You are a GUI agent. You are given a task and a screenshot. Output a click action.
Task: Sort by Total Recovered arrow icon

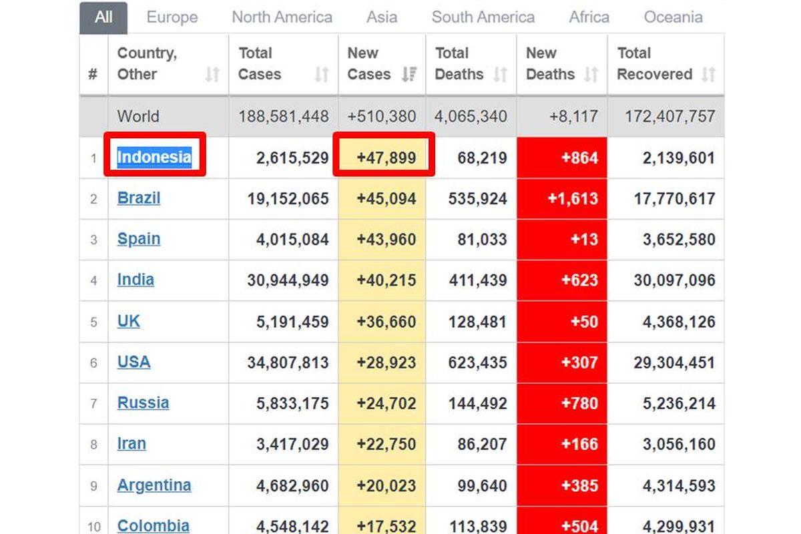709,74
